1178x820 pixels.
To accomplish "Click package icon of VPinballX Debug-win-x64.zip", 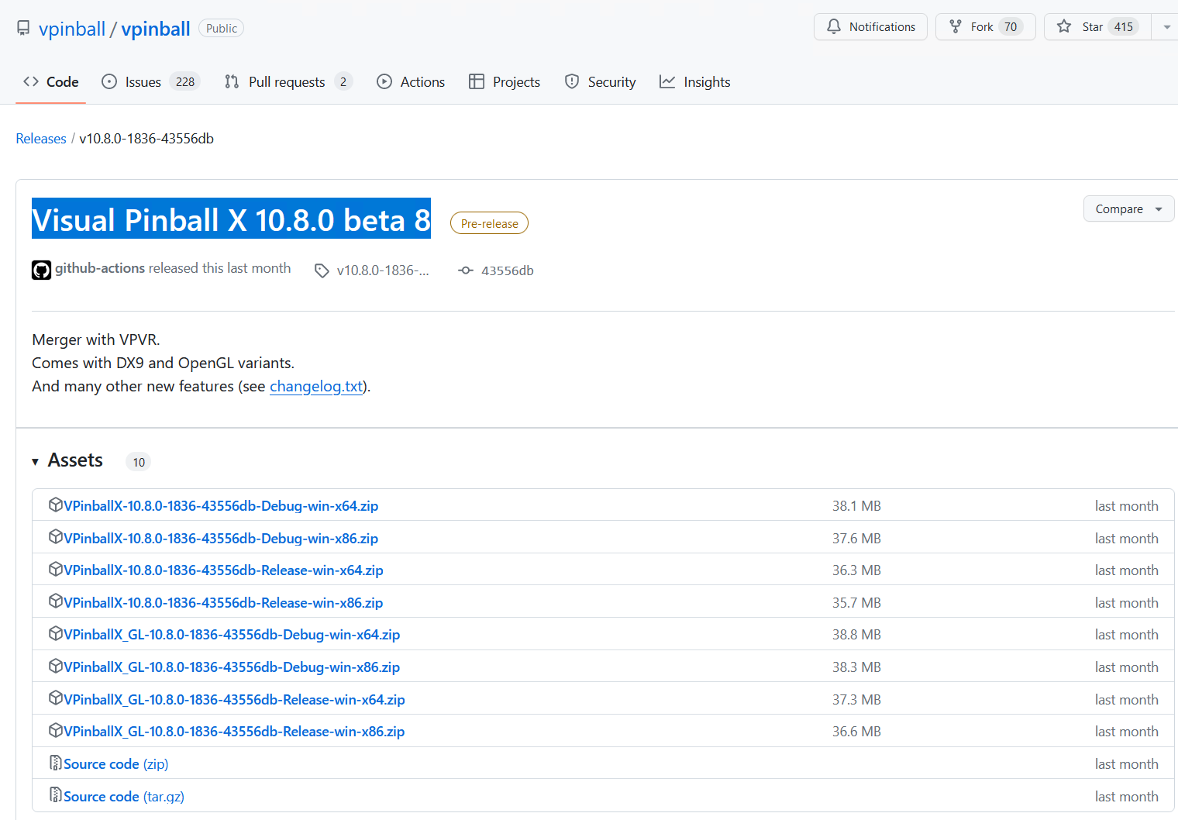I will tap(55, 505).
